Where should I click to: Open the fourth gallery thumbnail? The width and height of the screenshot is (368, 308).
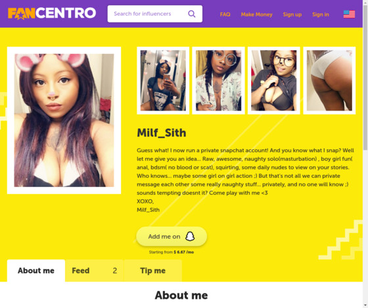pyautogui.click(x=329, y=80)
